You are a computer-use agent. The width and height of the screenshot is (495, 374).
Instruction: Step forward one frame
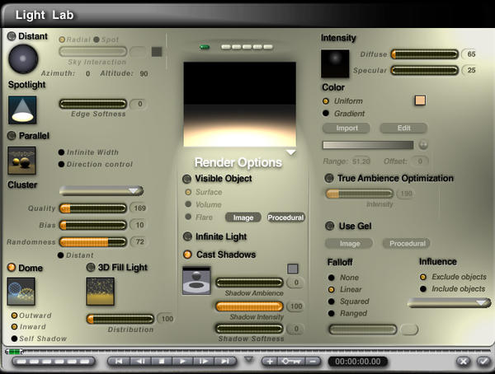204,362
